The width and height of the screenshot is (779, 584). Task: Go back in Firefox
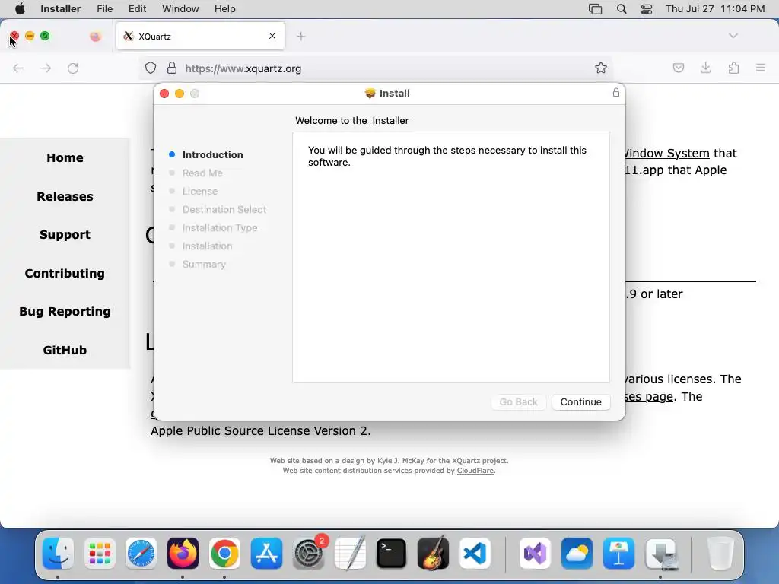pos(18,68)
